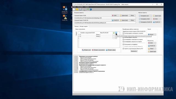Open the PLAXIS-SCAD Coupling Tool desktop shortcut
The width and height of the screenshot is (176, 99).
click(x=65, y=10)
